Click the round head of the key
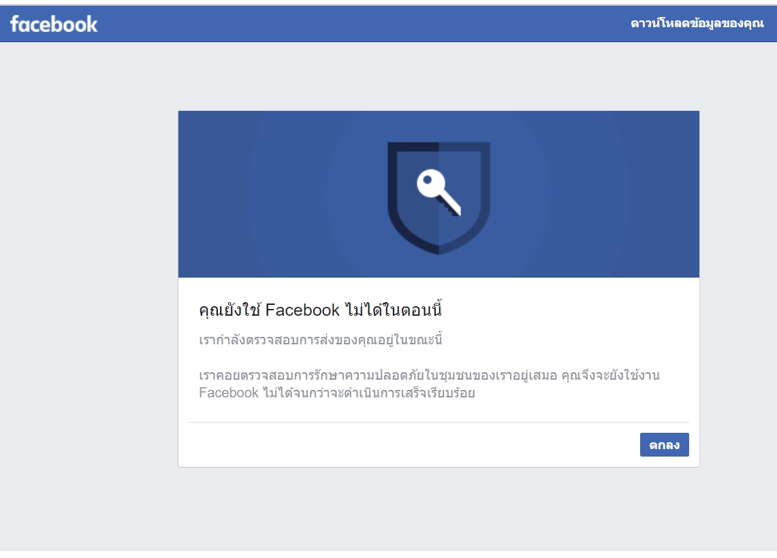The height and width of the screenshot is (558, 777). click(429, 182)
